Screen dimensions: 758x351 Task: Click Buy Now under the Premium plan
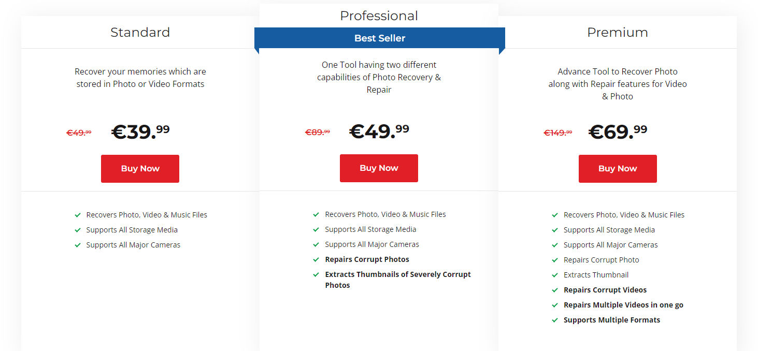pyautogui.click(x=618, y=169)
